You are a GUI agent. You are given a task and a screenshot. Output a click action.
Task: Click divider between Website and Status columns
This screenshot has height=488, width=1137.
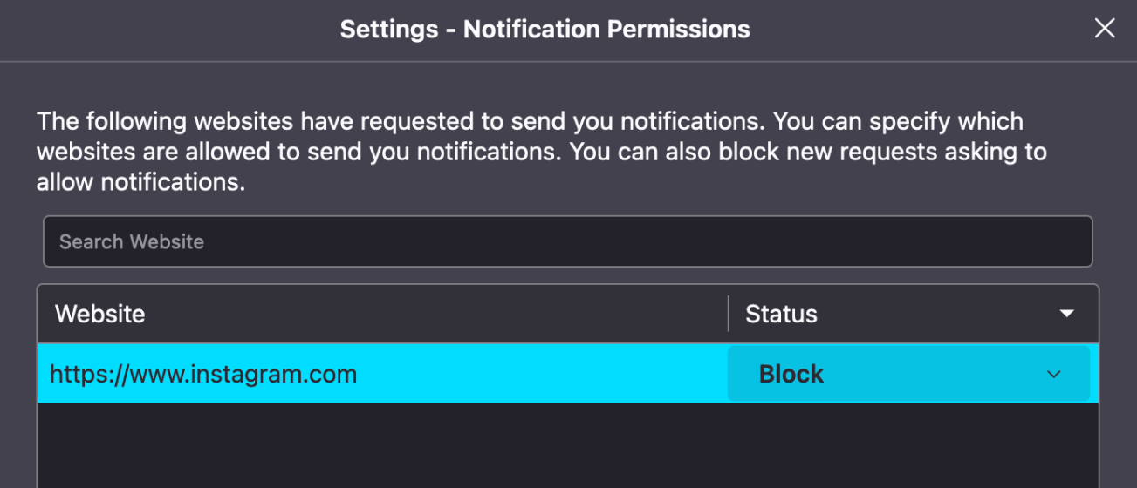click(x=729, y=314)
